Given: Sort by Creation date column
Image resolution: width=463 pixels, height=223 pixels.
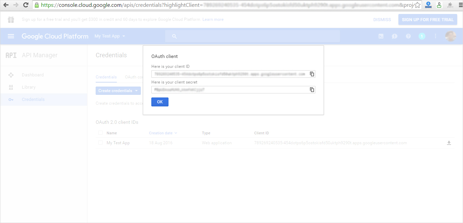Looking at the screenshot, I should pyautogui.click(x=163, y=133).
